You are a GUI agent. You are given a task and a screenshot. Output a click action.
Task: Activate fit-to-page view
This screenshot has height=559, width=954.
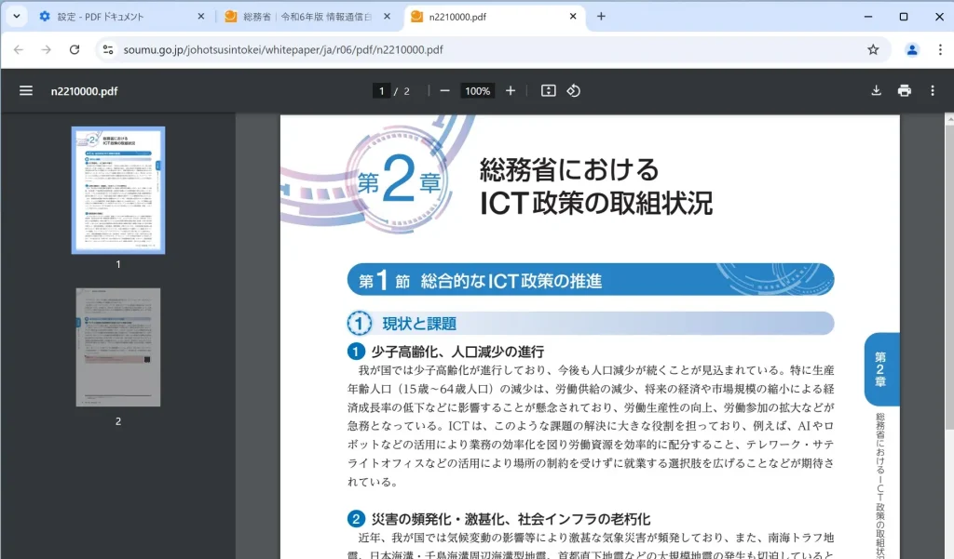tap(546, 90)
